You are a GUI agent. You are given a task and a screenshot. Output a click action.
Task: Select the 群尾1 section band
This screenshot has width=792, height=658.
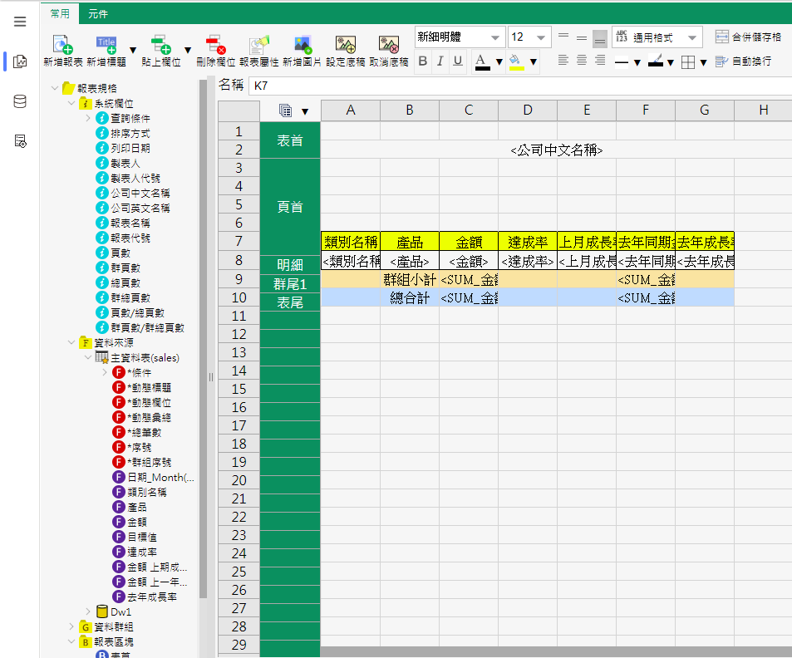point(290,284)
